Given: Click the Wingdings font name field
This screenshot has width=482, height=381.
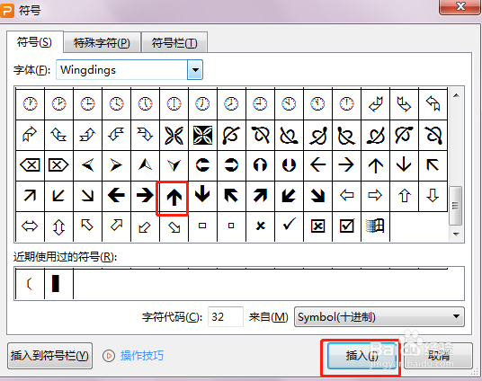Looking at the screenshot, I should tap(121, 70).
